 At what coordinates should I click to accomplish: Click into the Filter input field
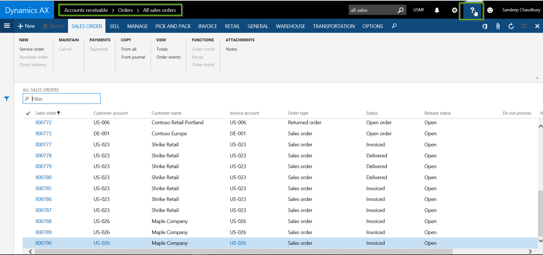pos(65,99)
